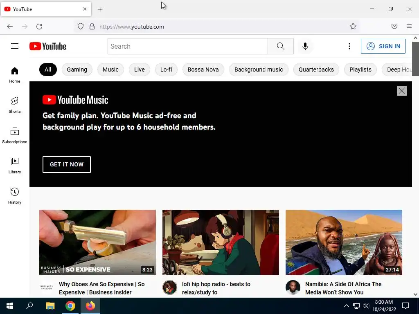The image size is (419, 314).
Task: Open Windows taskbar search
Action: pos(29,306)
